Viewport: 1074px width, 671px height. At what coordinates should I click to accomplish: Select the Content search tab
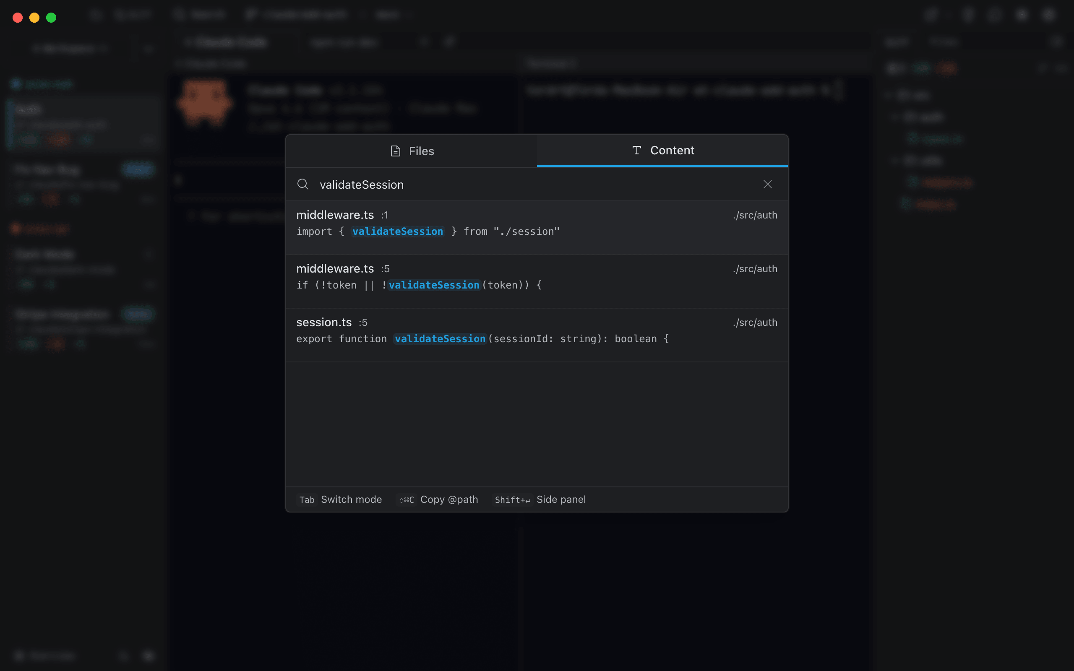click(x=662, y=151)
